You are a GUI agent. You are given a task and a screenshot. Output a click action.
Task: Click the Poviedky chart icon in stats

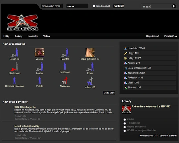(125, 78)
